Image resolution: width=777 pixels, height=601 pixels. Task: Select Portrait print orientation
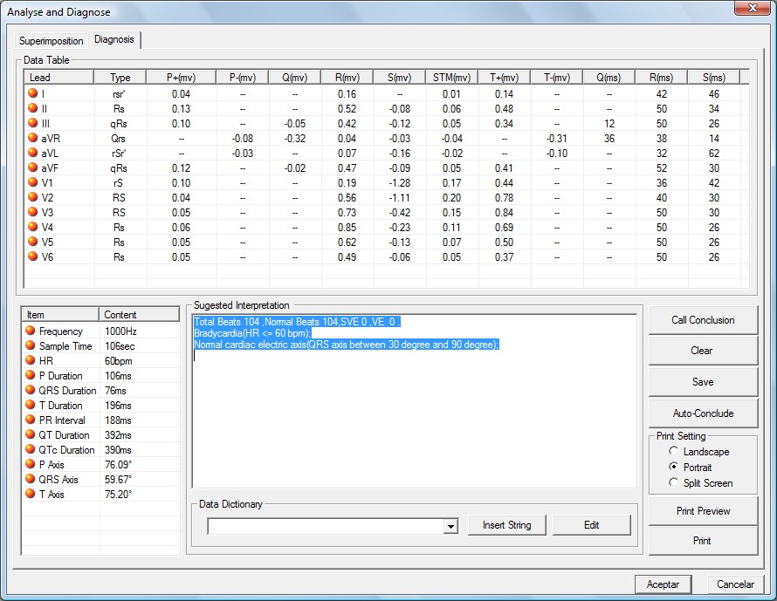(673, 468)
